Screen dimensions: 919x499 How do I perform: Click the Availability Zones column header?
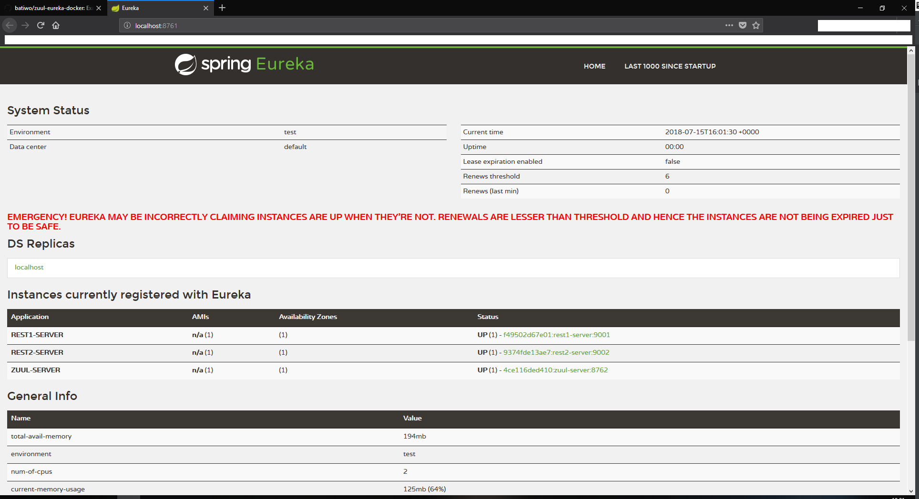coord(308,317)
